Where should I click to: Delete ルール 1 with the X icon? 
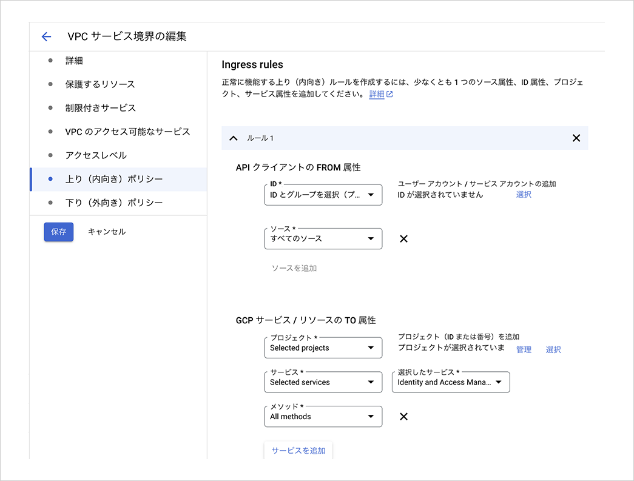[x=576, y=138]
